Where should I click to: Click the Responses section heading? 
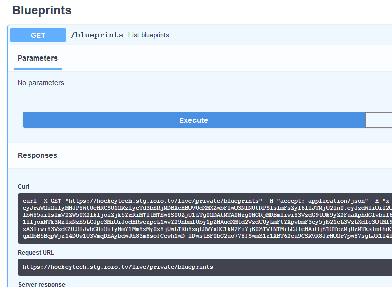(37, 155)
